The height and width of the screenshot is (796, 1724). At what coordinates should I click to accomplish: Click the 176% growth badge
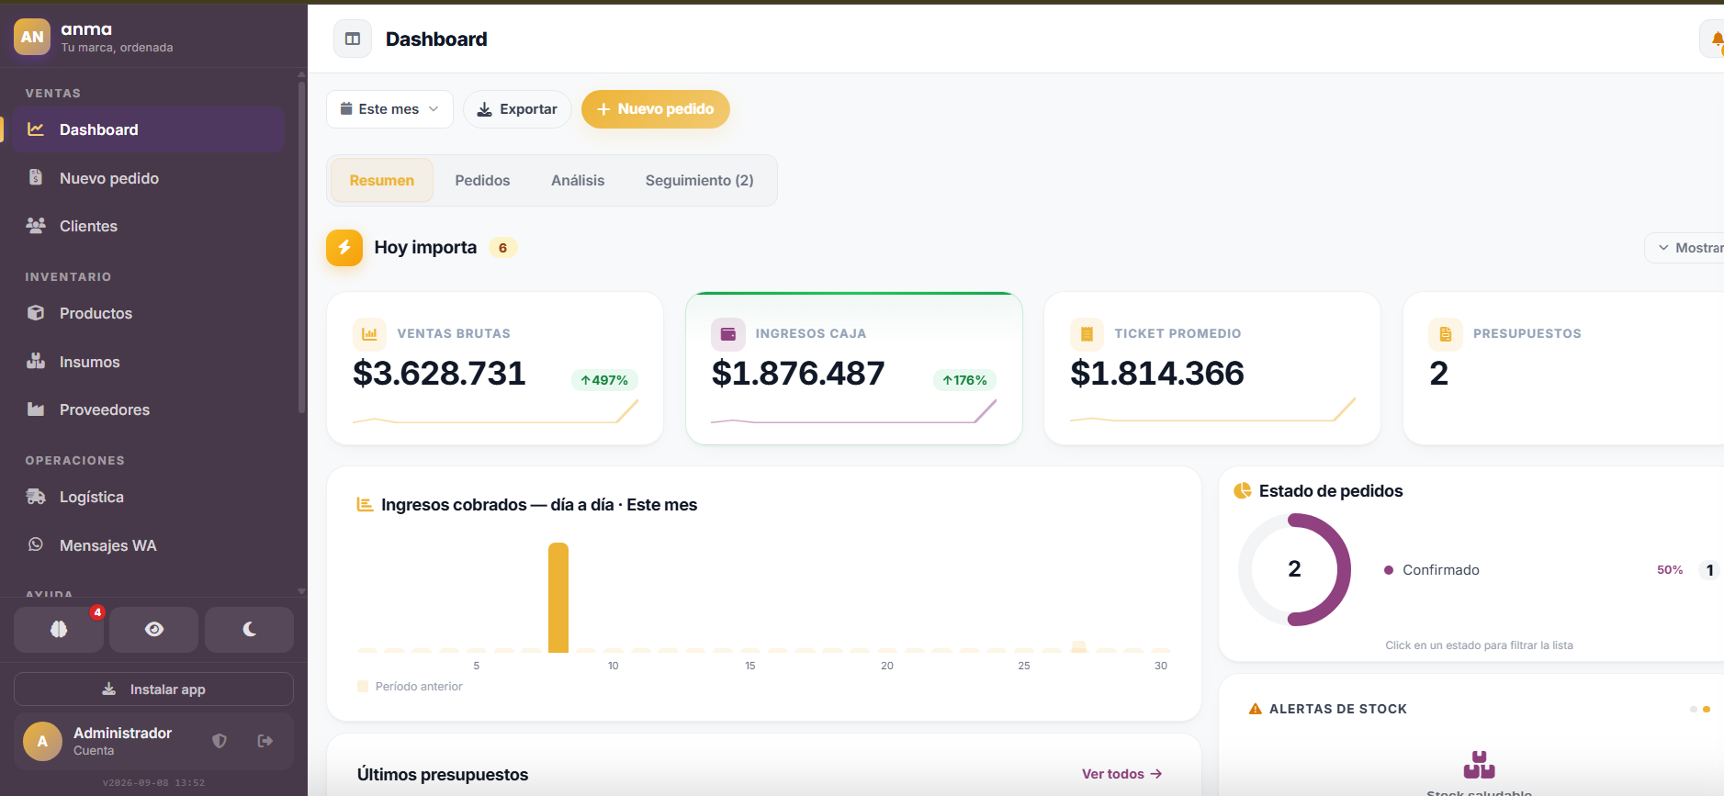pyautogui.click(x=964, y=380)
